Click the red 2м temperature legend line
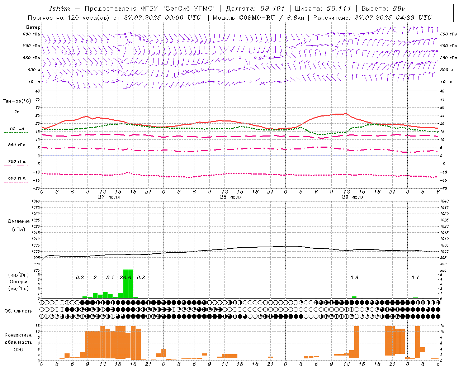 16,116
